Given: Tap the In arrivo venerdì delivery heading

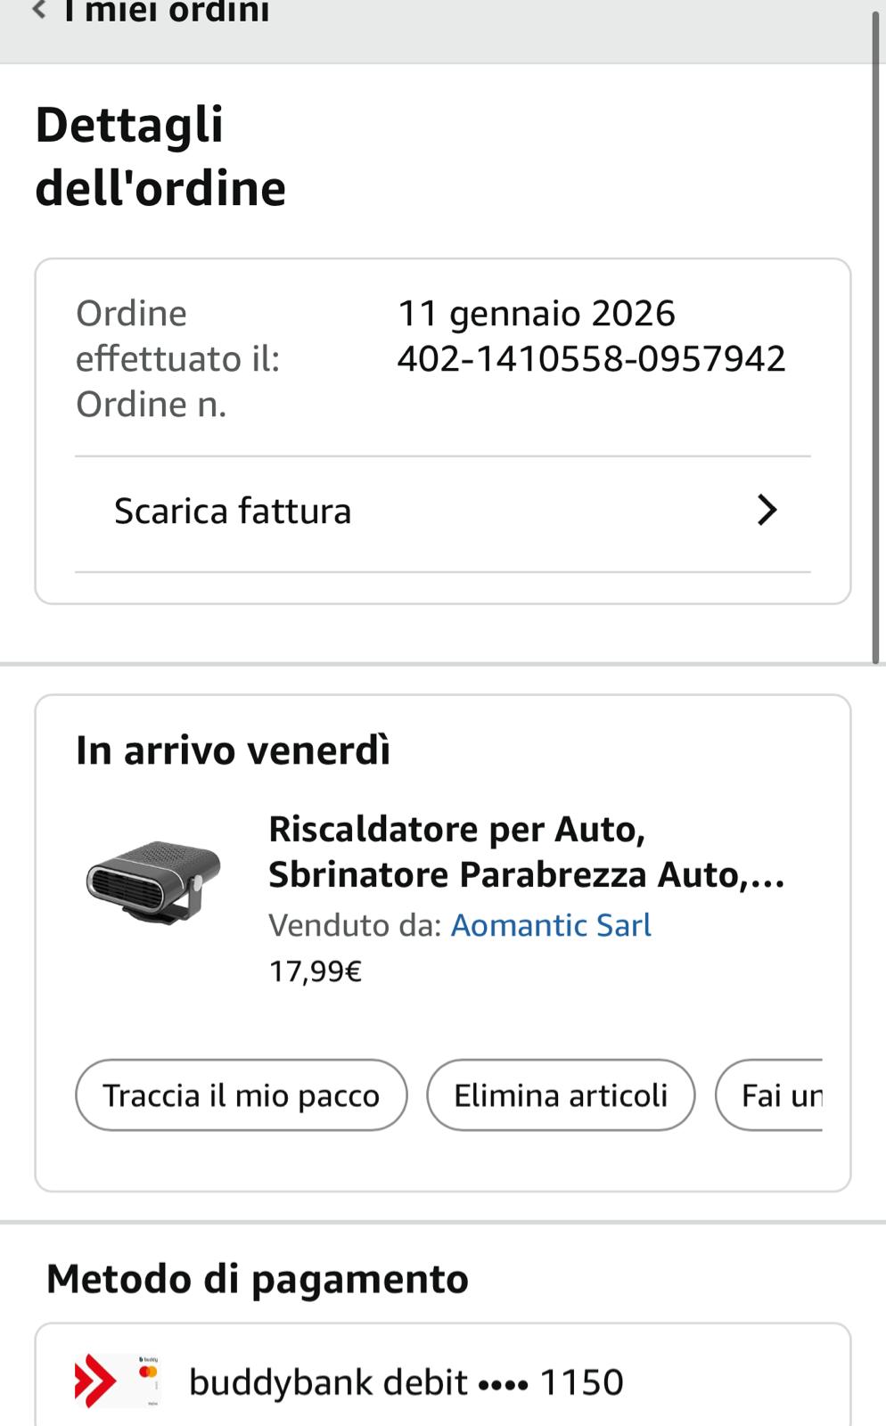Looking at the screenshot, I should pyautogui.click(x=233, y=750).
